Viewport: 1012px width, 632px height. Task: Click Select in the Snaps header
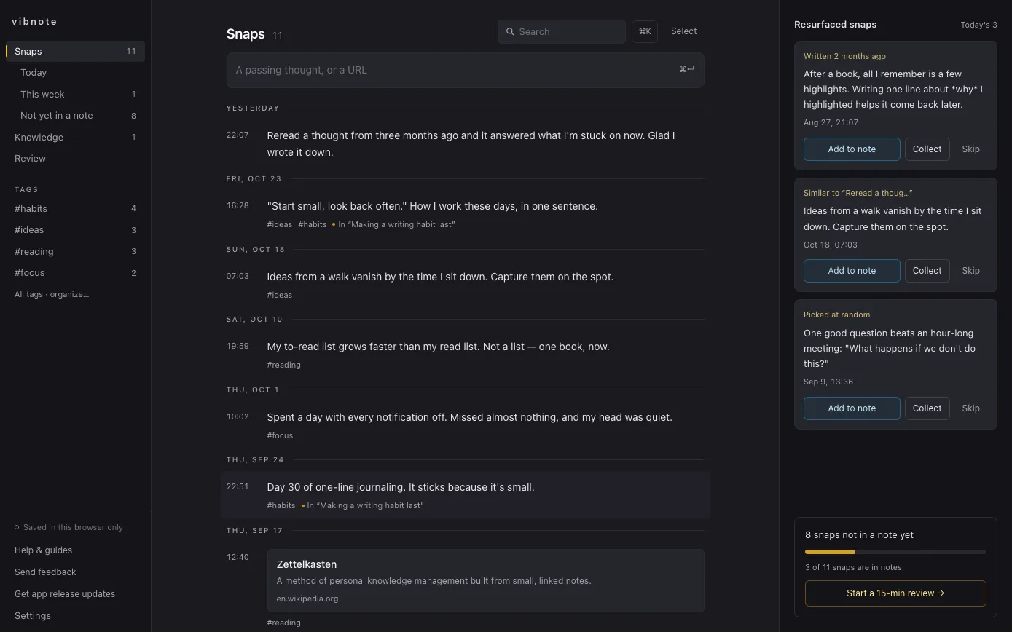click(x=683, y=31)
